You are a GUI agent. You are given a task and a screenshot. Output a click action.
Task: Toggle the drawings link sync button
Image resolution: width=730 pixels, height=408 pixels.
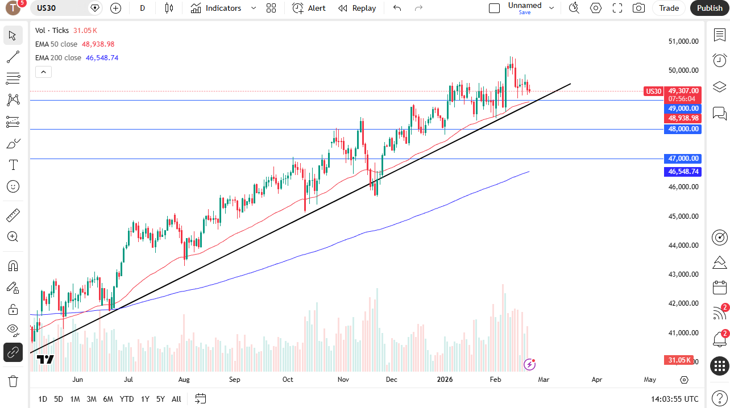pos(13,352)
